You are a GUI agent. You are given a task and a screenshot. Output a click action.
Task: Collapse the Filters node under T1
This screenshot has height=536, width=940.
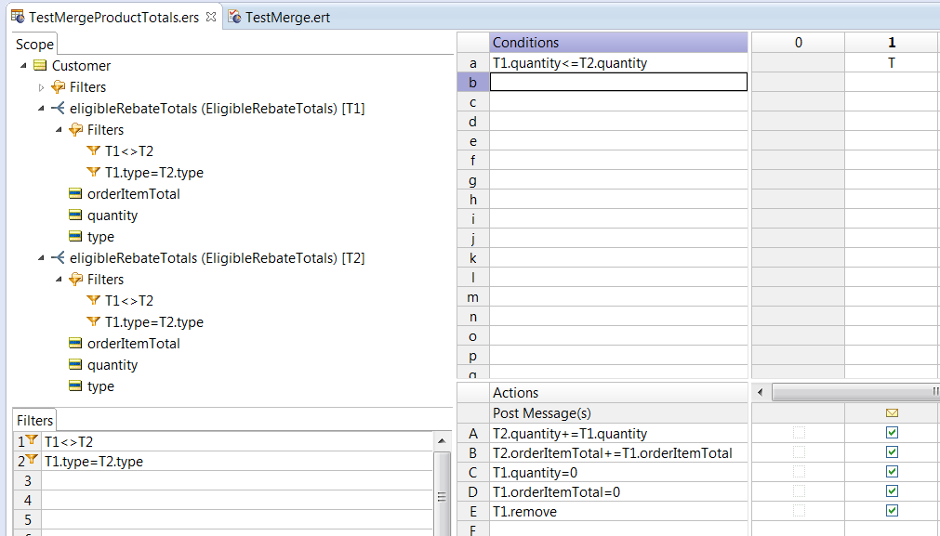pos(59,130)
